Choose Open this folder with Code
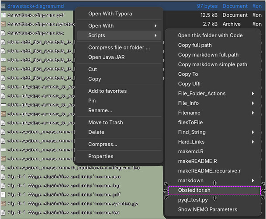Viewport: 266px width, 219px height. 211,35
